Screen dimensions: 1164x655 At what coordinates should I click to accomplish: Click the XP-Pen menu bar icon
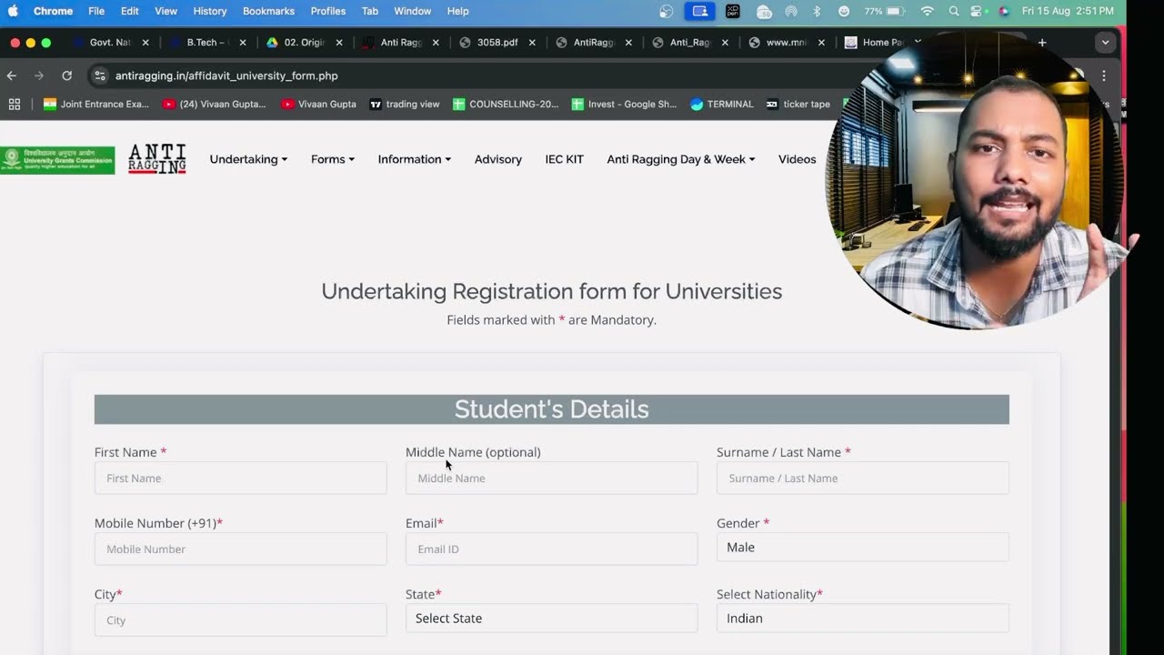click(x=733, y=11)
